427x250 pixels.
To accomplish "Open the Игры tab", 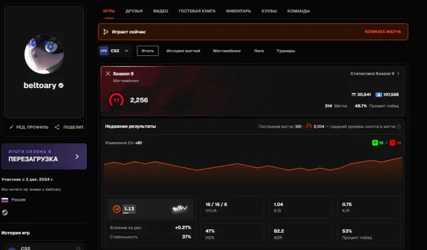I will 109,11.
